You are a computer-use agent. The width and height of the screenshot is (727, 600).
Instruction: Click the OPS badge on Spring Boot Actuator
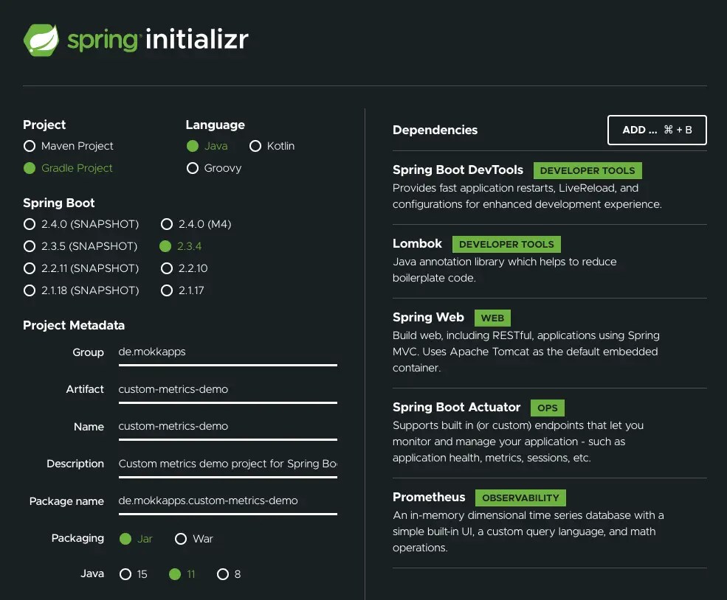tap(548, 408)
